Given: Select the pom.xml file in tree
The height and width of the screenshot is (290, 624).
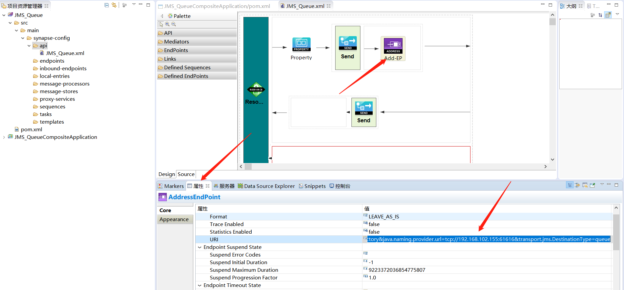Looking at the screenshot, I should coord(28,129).
